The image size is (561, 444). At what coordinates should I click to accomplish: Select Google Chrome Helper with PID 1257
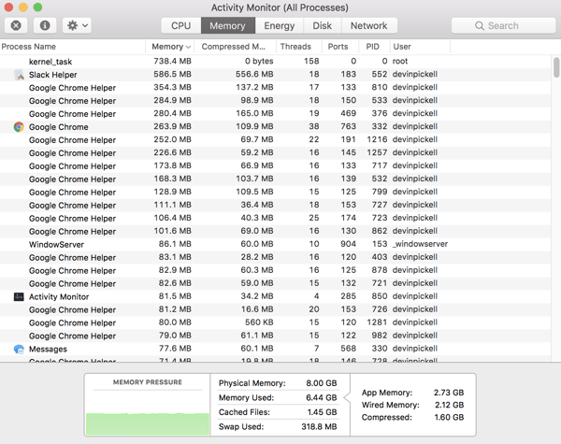point(275,152)
